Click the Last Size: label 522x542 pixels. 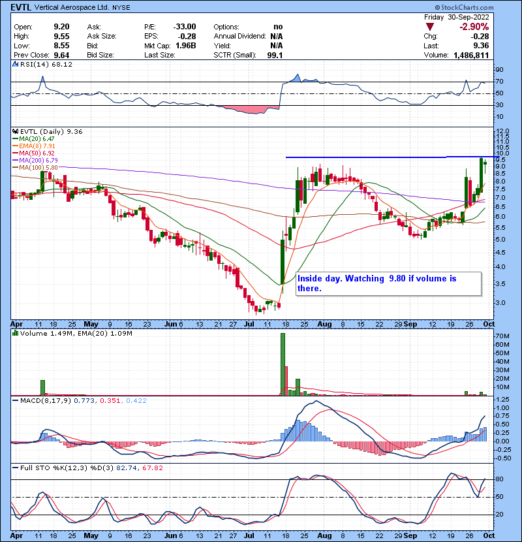click(x=160, y=56)
